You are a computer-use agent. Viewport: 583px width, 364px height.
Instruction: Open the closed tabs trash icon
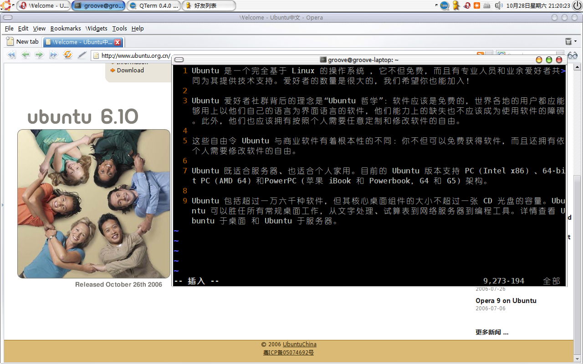568,41
